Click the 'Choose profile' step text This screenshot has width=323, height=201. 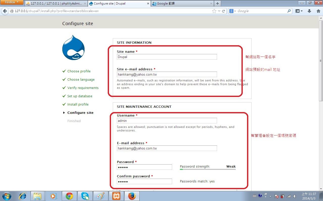(x=79, y=71)
